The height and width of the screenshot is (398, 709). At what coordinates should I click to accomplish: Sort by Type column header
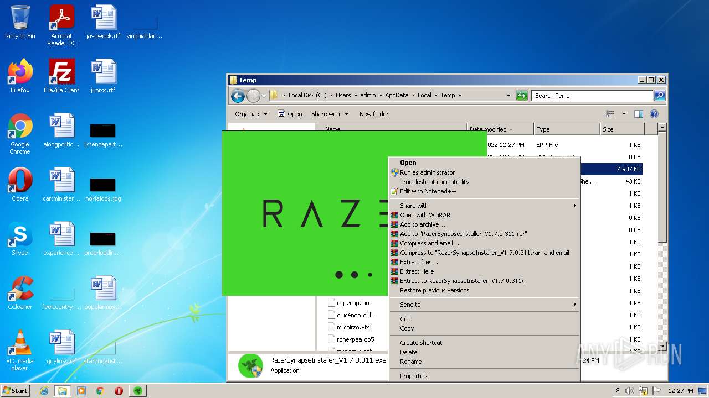click(567, 129)
